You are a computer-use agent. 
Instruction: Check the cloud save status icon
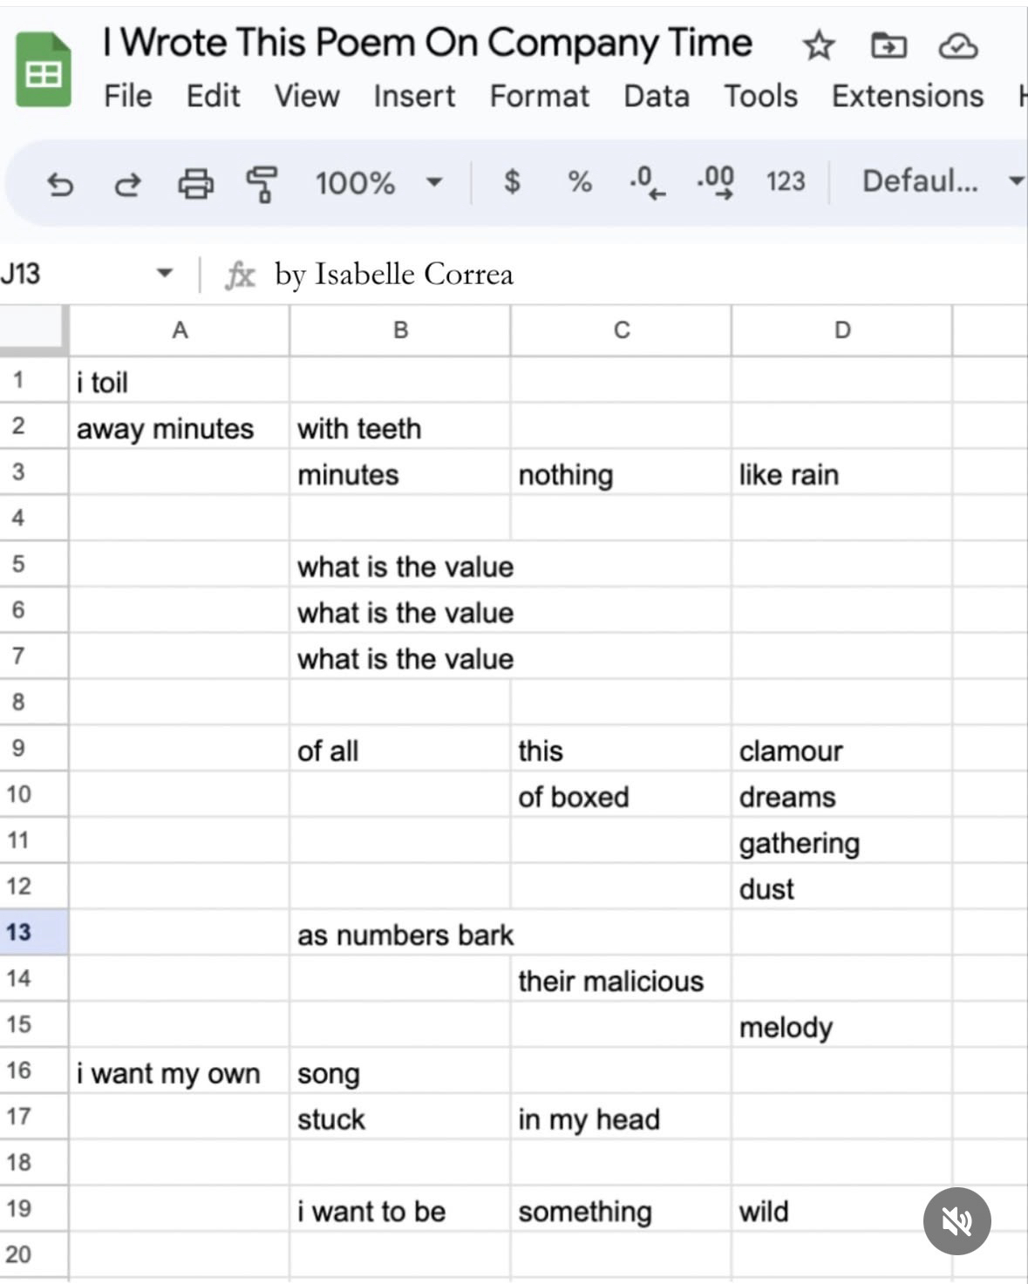[957, 45]
